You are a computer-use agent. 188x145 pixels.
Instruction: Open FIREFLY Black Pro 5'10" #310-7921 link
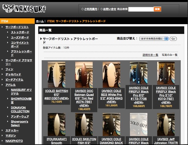(166, 95)
